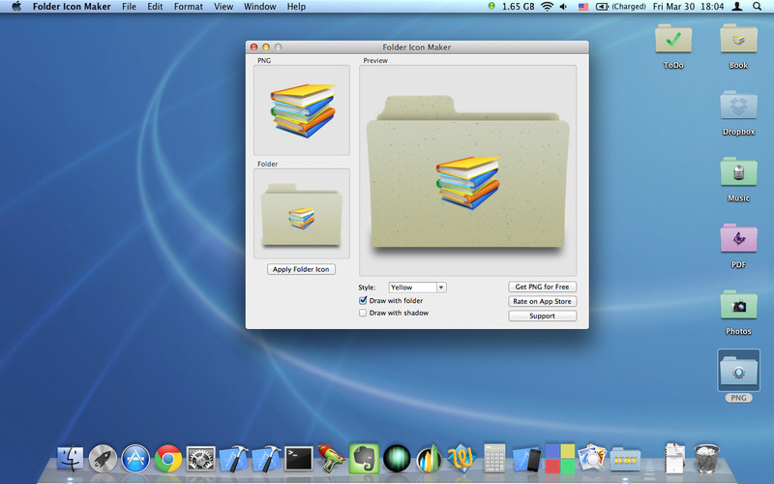This screenshot has width=774, height=484.
Task: Click the Wi-Fi status icon
Action: [547, 7]
